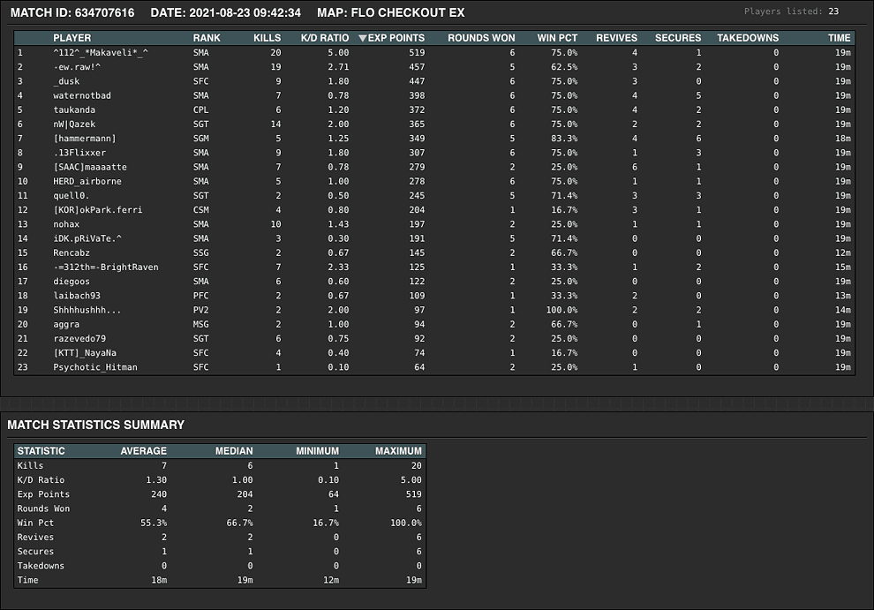Sort by WIN PCT column header

557,38
